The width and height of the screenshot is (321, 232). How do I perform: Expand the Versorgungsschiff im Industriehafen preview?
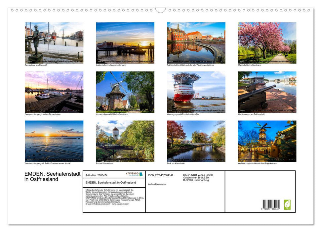coord(196,91)
